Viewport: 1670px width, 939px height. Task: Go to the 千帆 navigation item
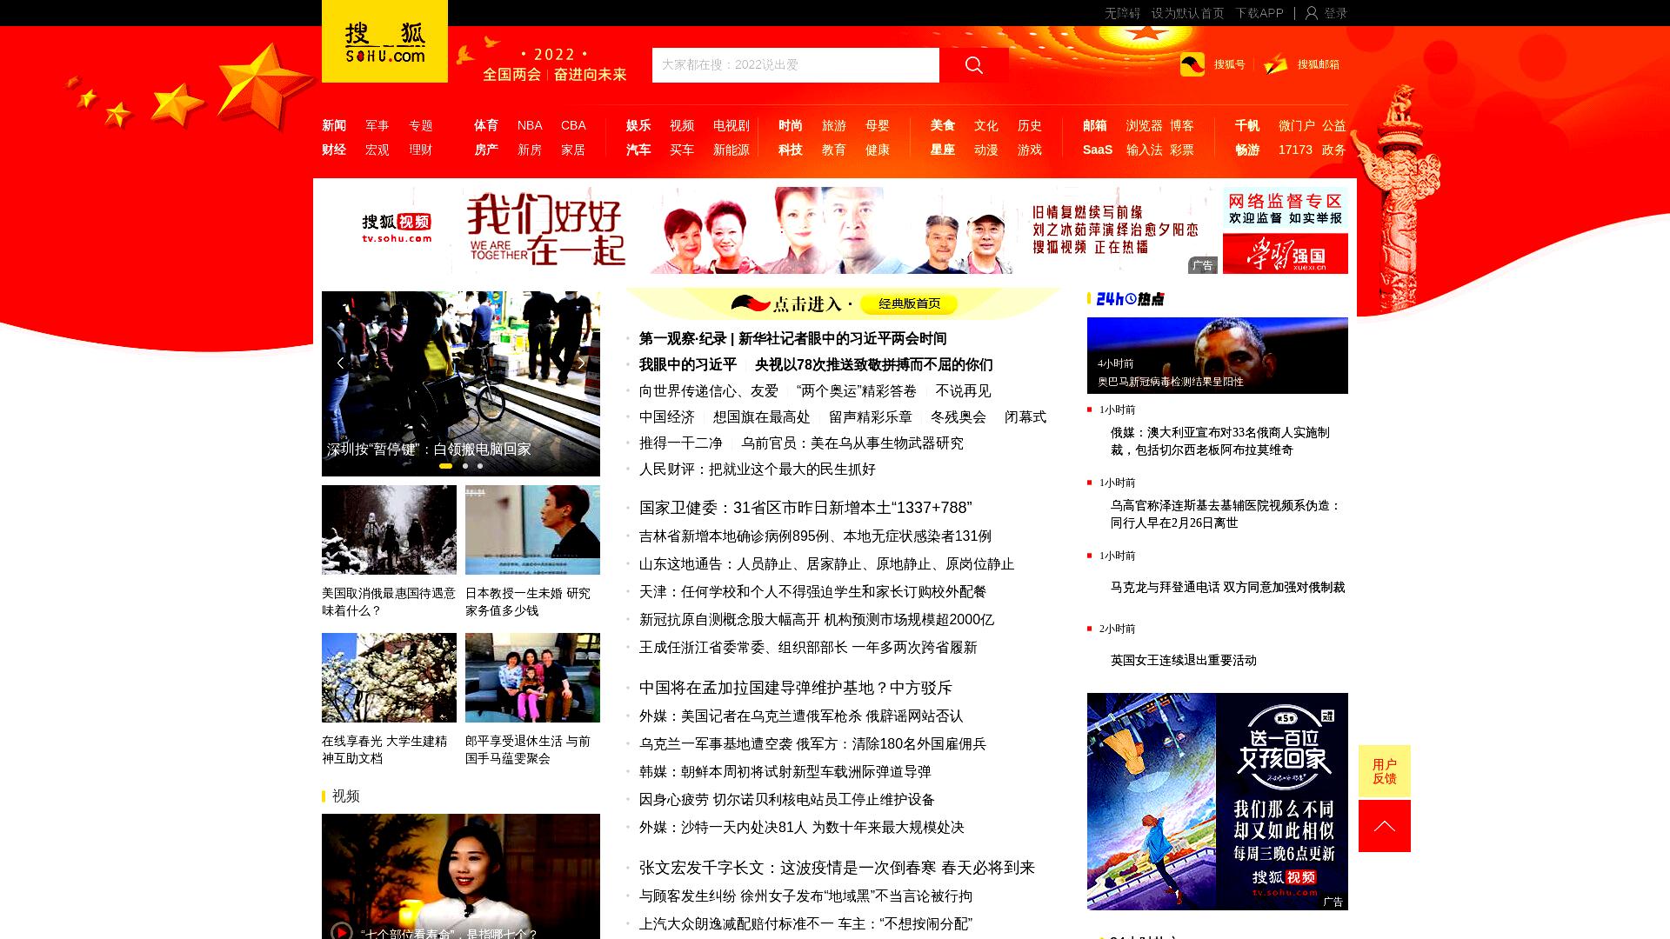tap(1247, 125)
